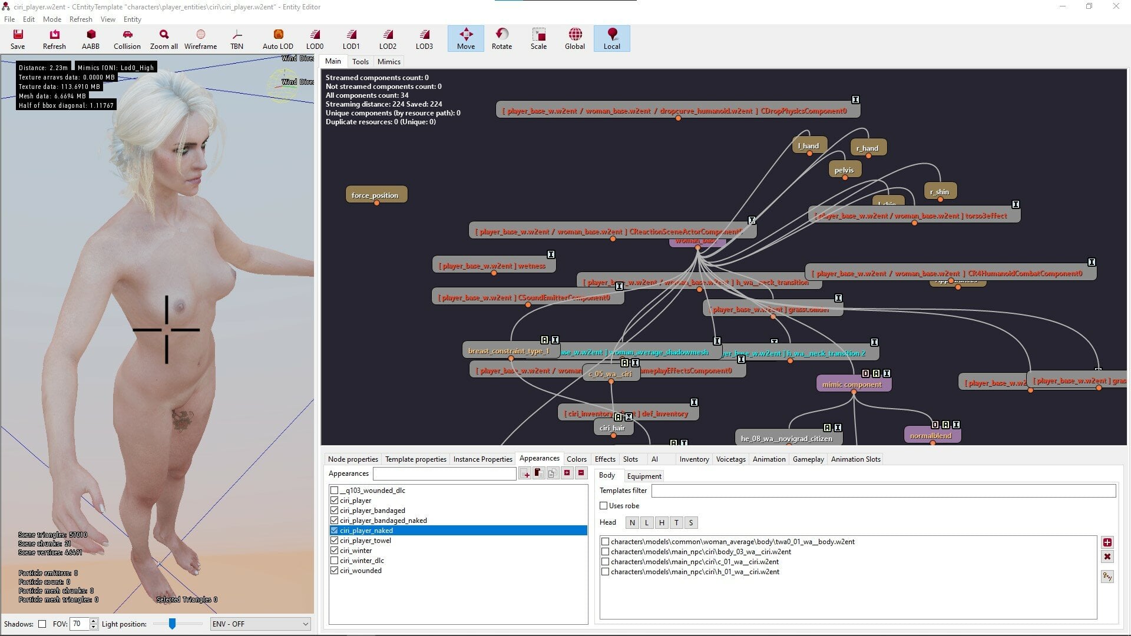Enable the Shadows checkbox

(x=42, y=624)
